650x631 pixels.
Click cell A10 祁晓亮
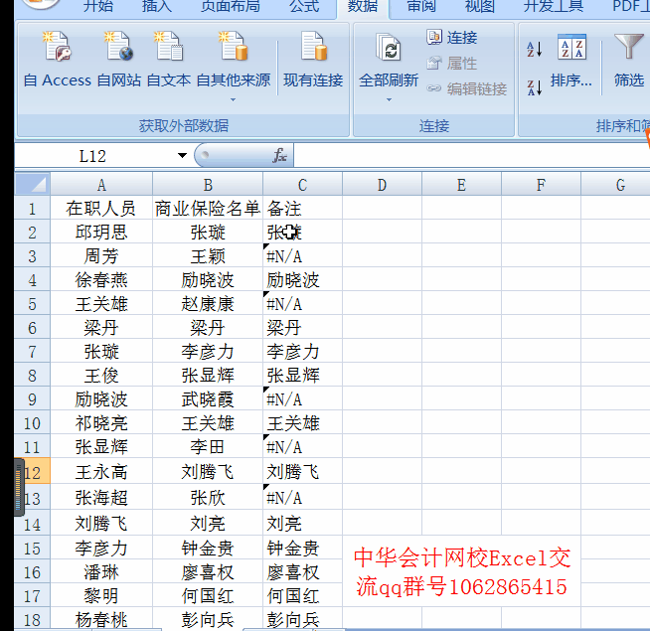click(x=101, y=422)
